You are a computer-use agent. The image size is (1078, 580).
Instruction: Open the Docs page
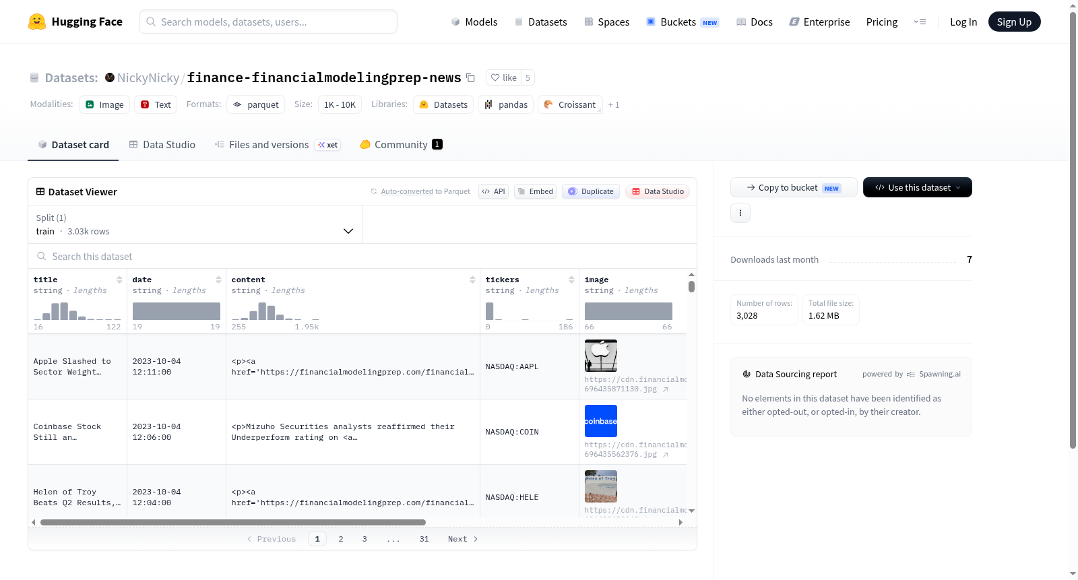(755, 22)
